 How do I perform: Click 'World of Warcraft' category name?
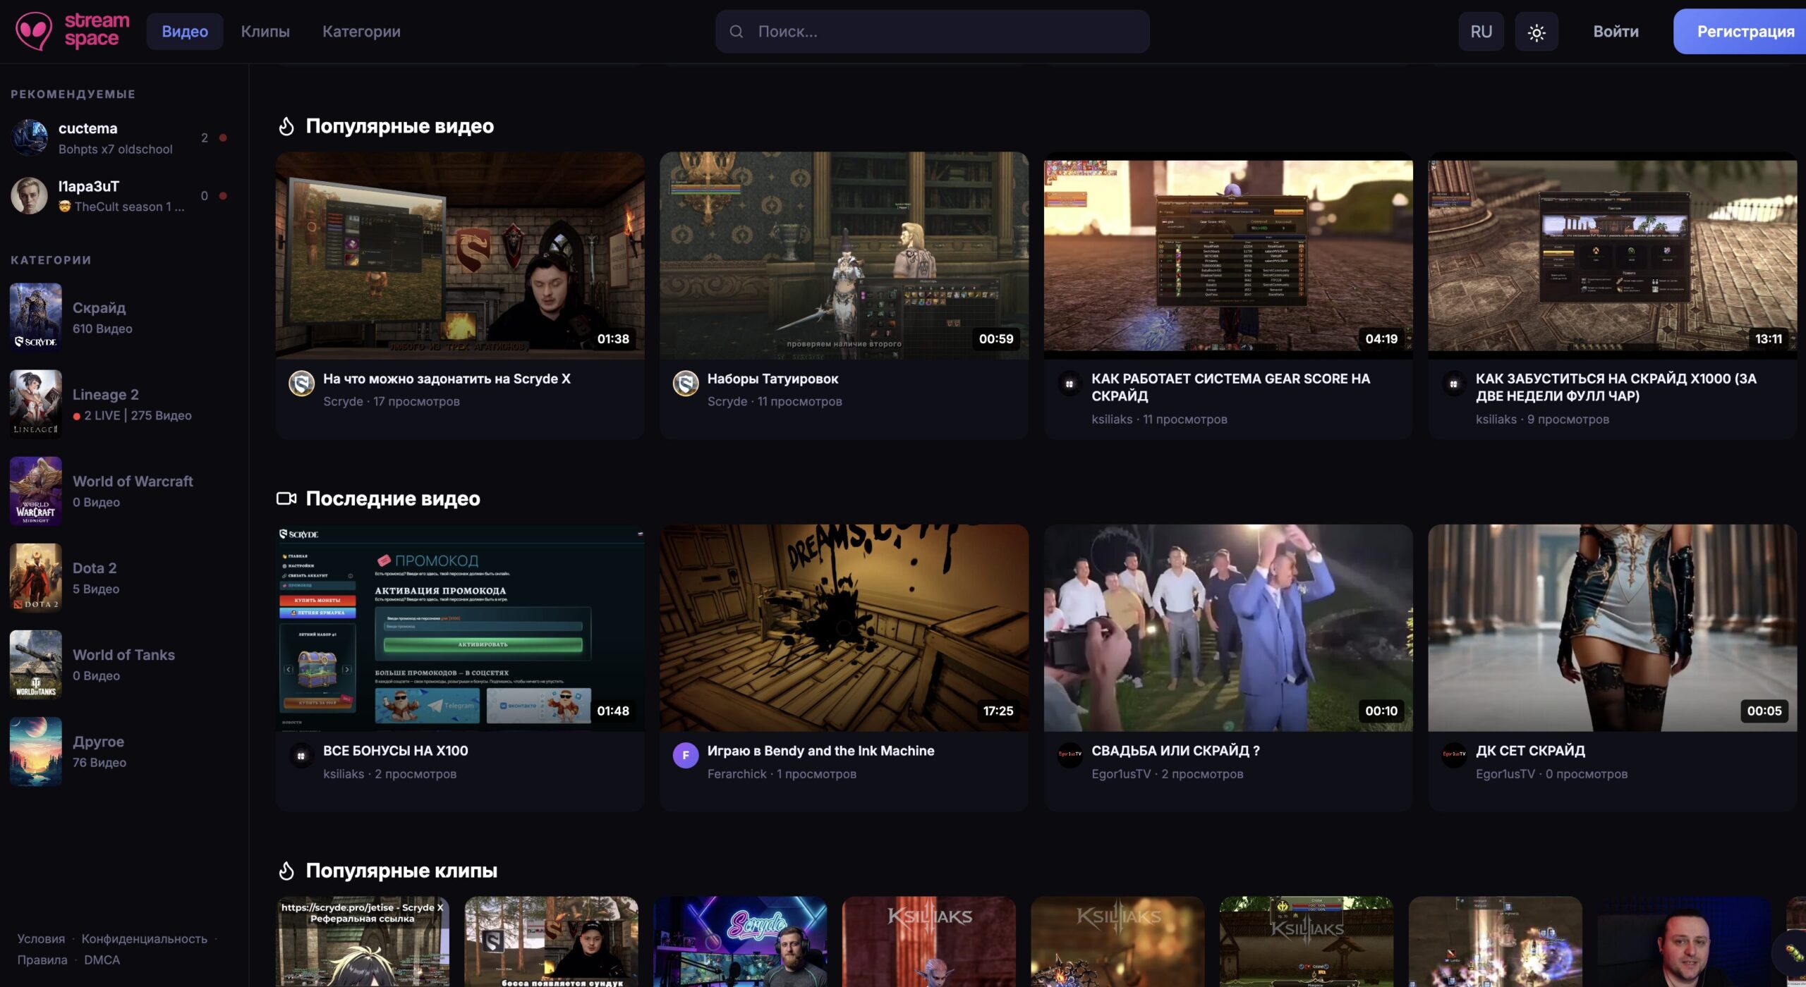click(133, 482)
